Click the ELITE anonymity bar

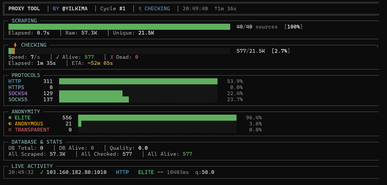click(x=157, y=118)
